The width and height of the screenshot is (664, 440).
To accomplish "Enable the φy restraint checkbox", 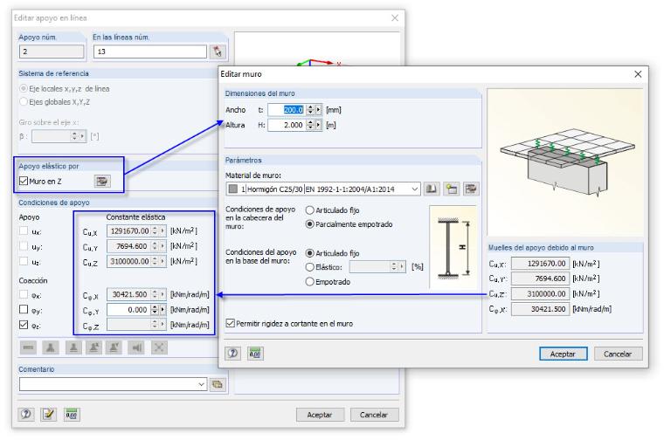I will [x=24, y=310].
